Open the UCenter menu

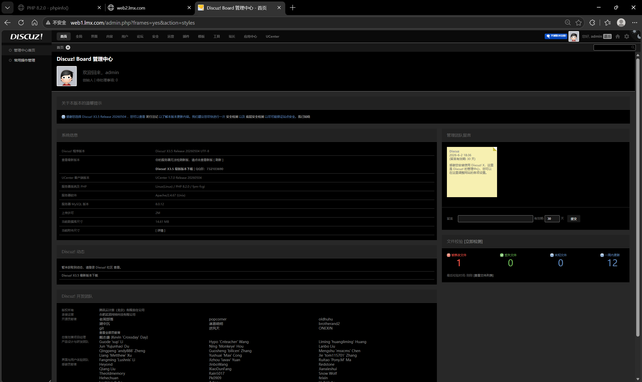pos(272,36)
